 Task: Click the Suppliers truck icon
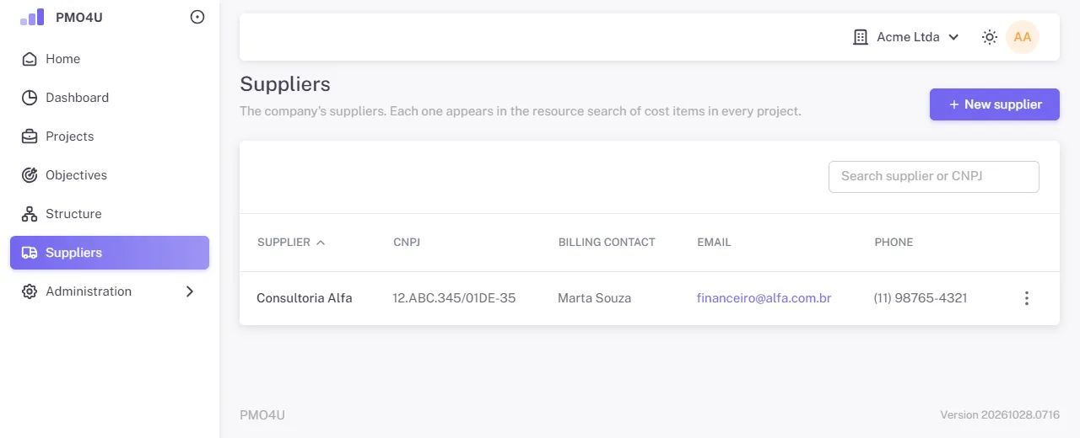click(30, 253)
